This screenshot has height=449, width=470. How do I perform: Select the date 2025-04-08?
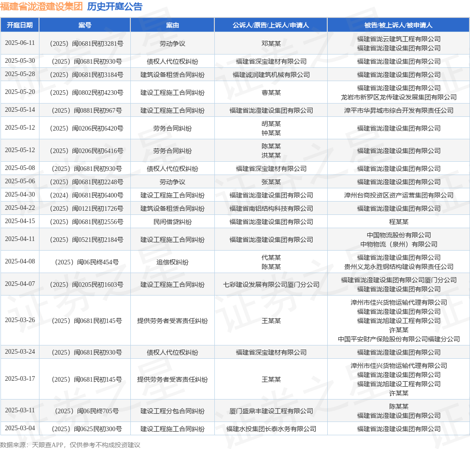[20, 262]
